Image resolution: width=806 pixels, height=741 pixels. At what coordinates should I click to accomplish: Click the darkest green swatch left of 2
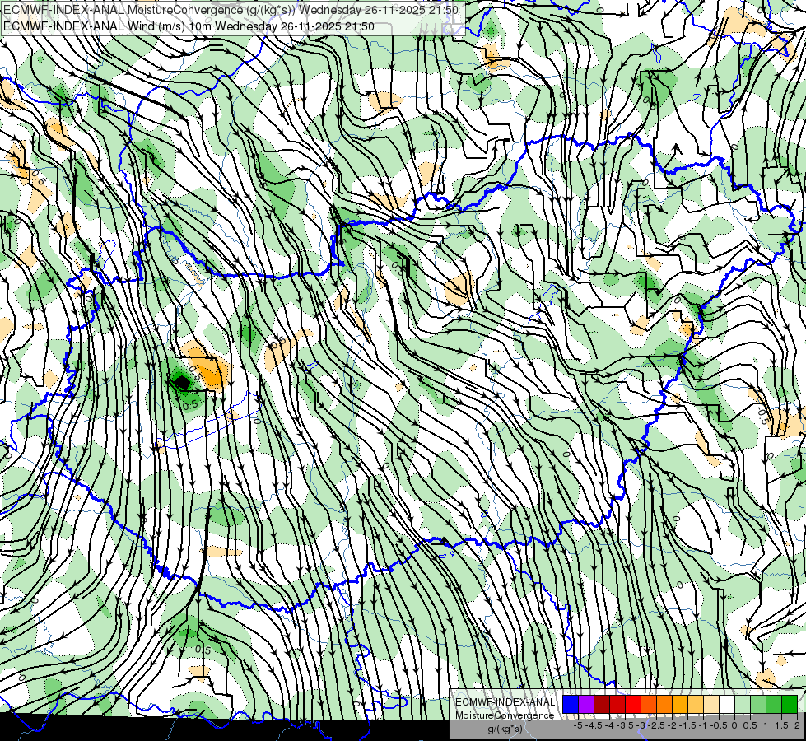click(790, 704)
